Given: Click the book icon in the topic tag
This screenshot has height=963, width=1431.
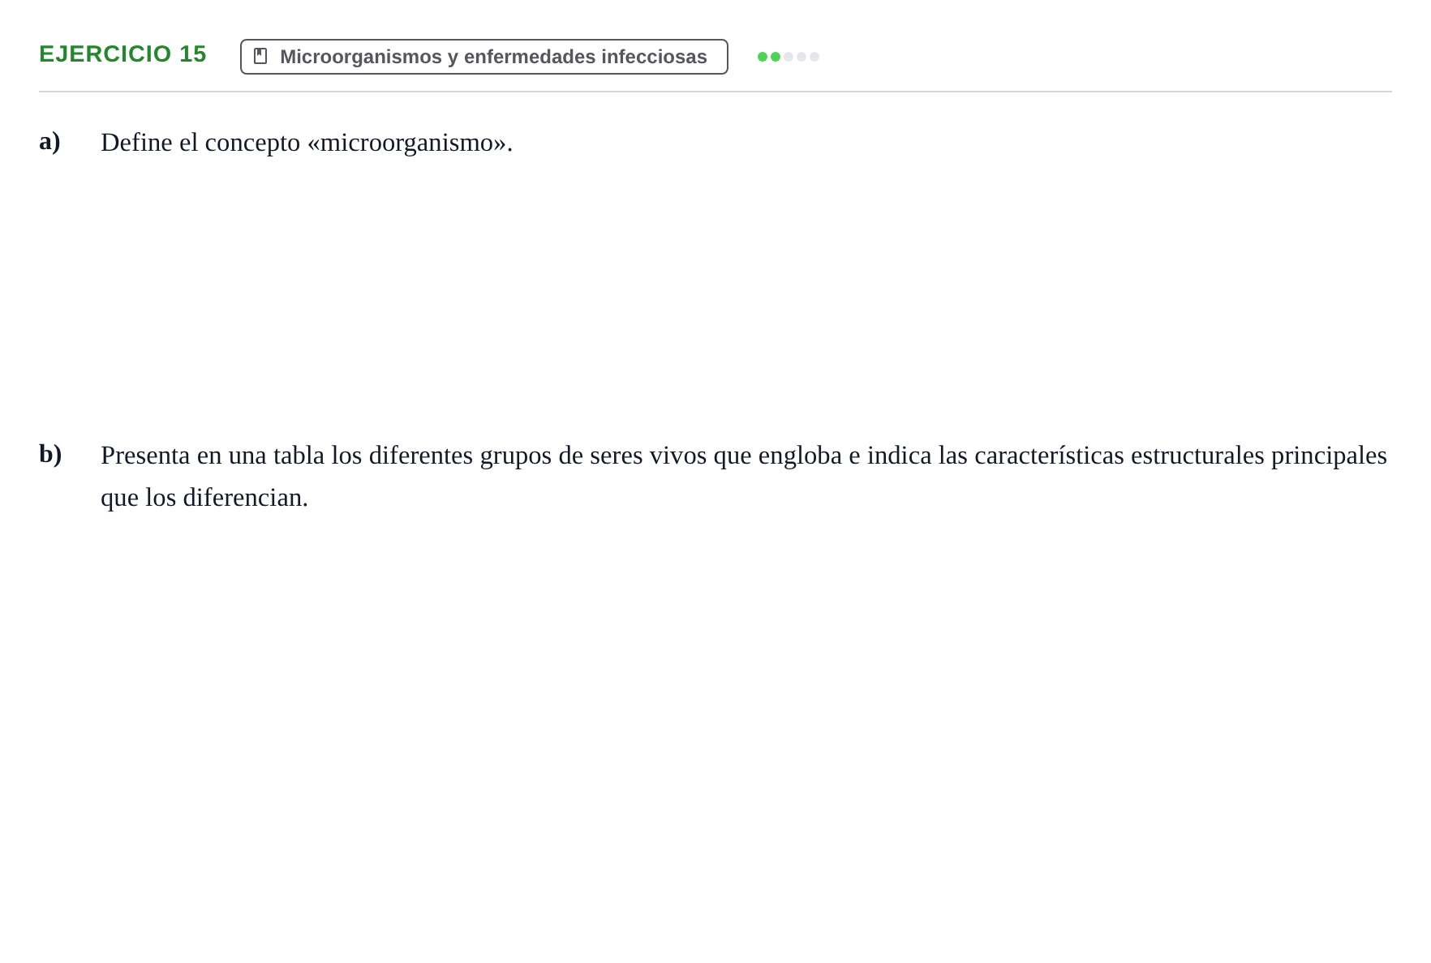Looking at the screenshot, I should coord(260,56).
